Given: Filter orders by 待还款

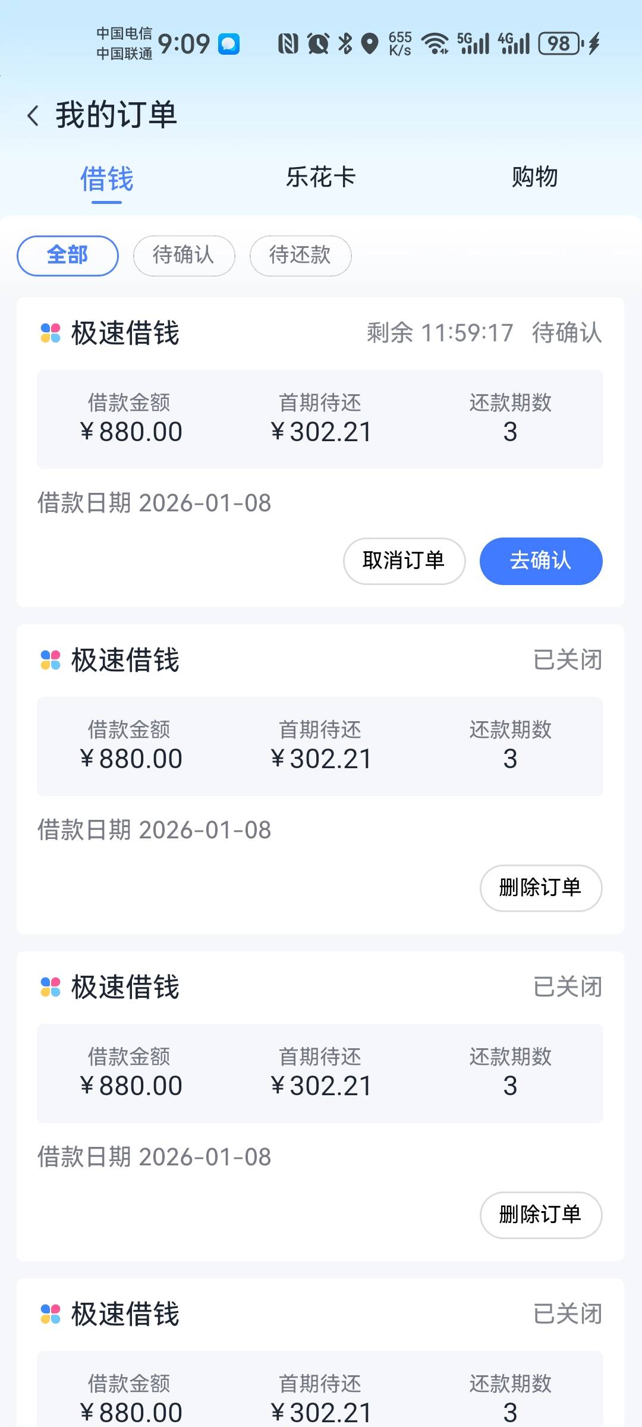Looking at the screenshot, I should (300, 256).
